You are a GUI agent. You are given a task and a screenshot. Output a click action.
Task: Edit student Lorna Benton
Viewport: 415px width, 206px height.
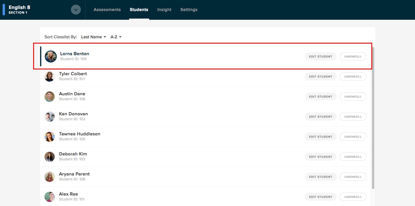coord(320,56)
